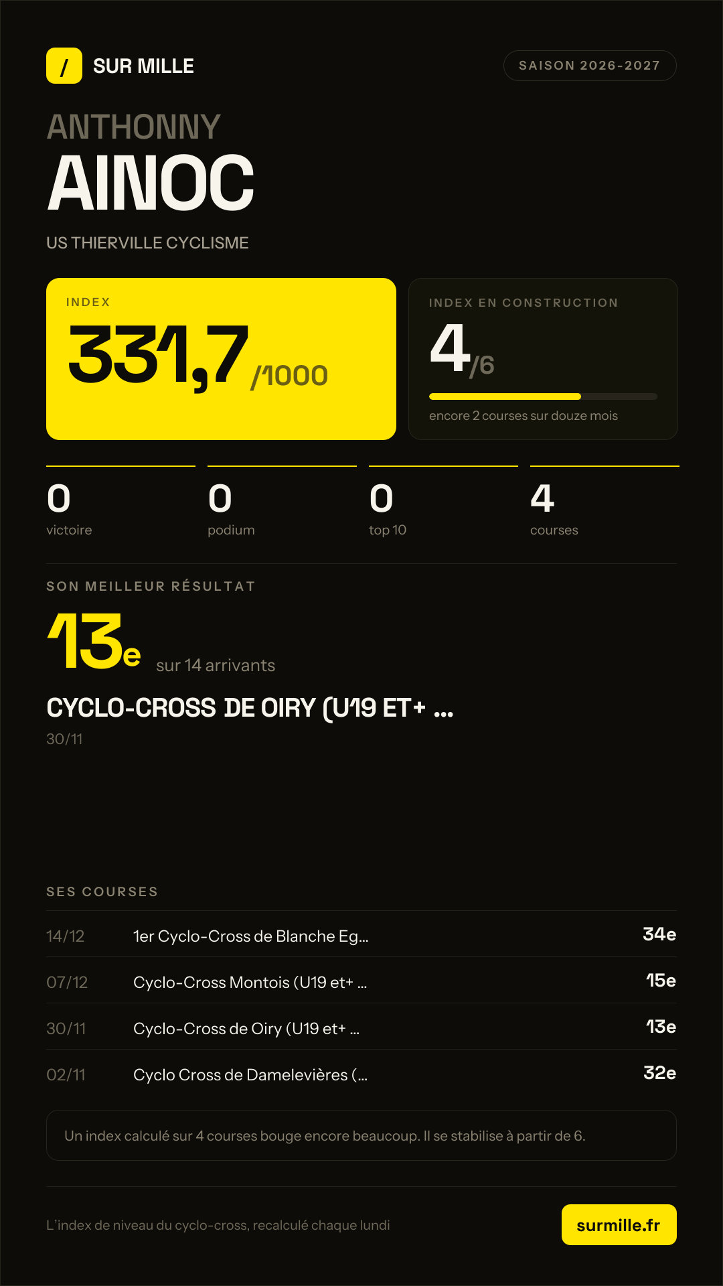
Task: Click the index en construction progress bar
Action: pyautogui.click(x=543, y=397)
